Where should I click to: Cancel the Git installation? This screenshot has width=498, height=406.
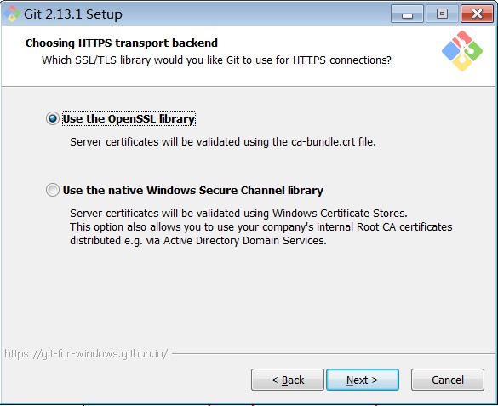point(448,380)
